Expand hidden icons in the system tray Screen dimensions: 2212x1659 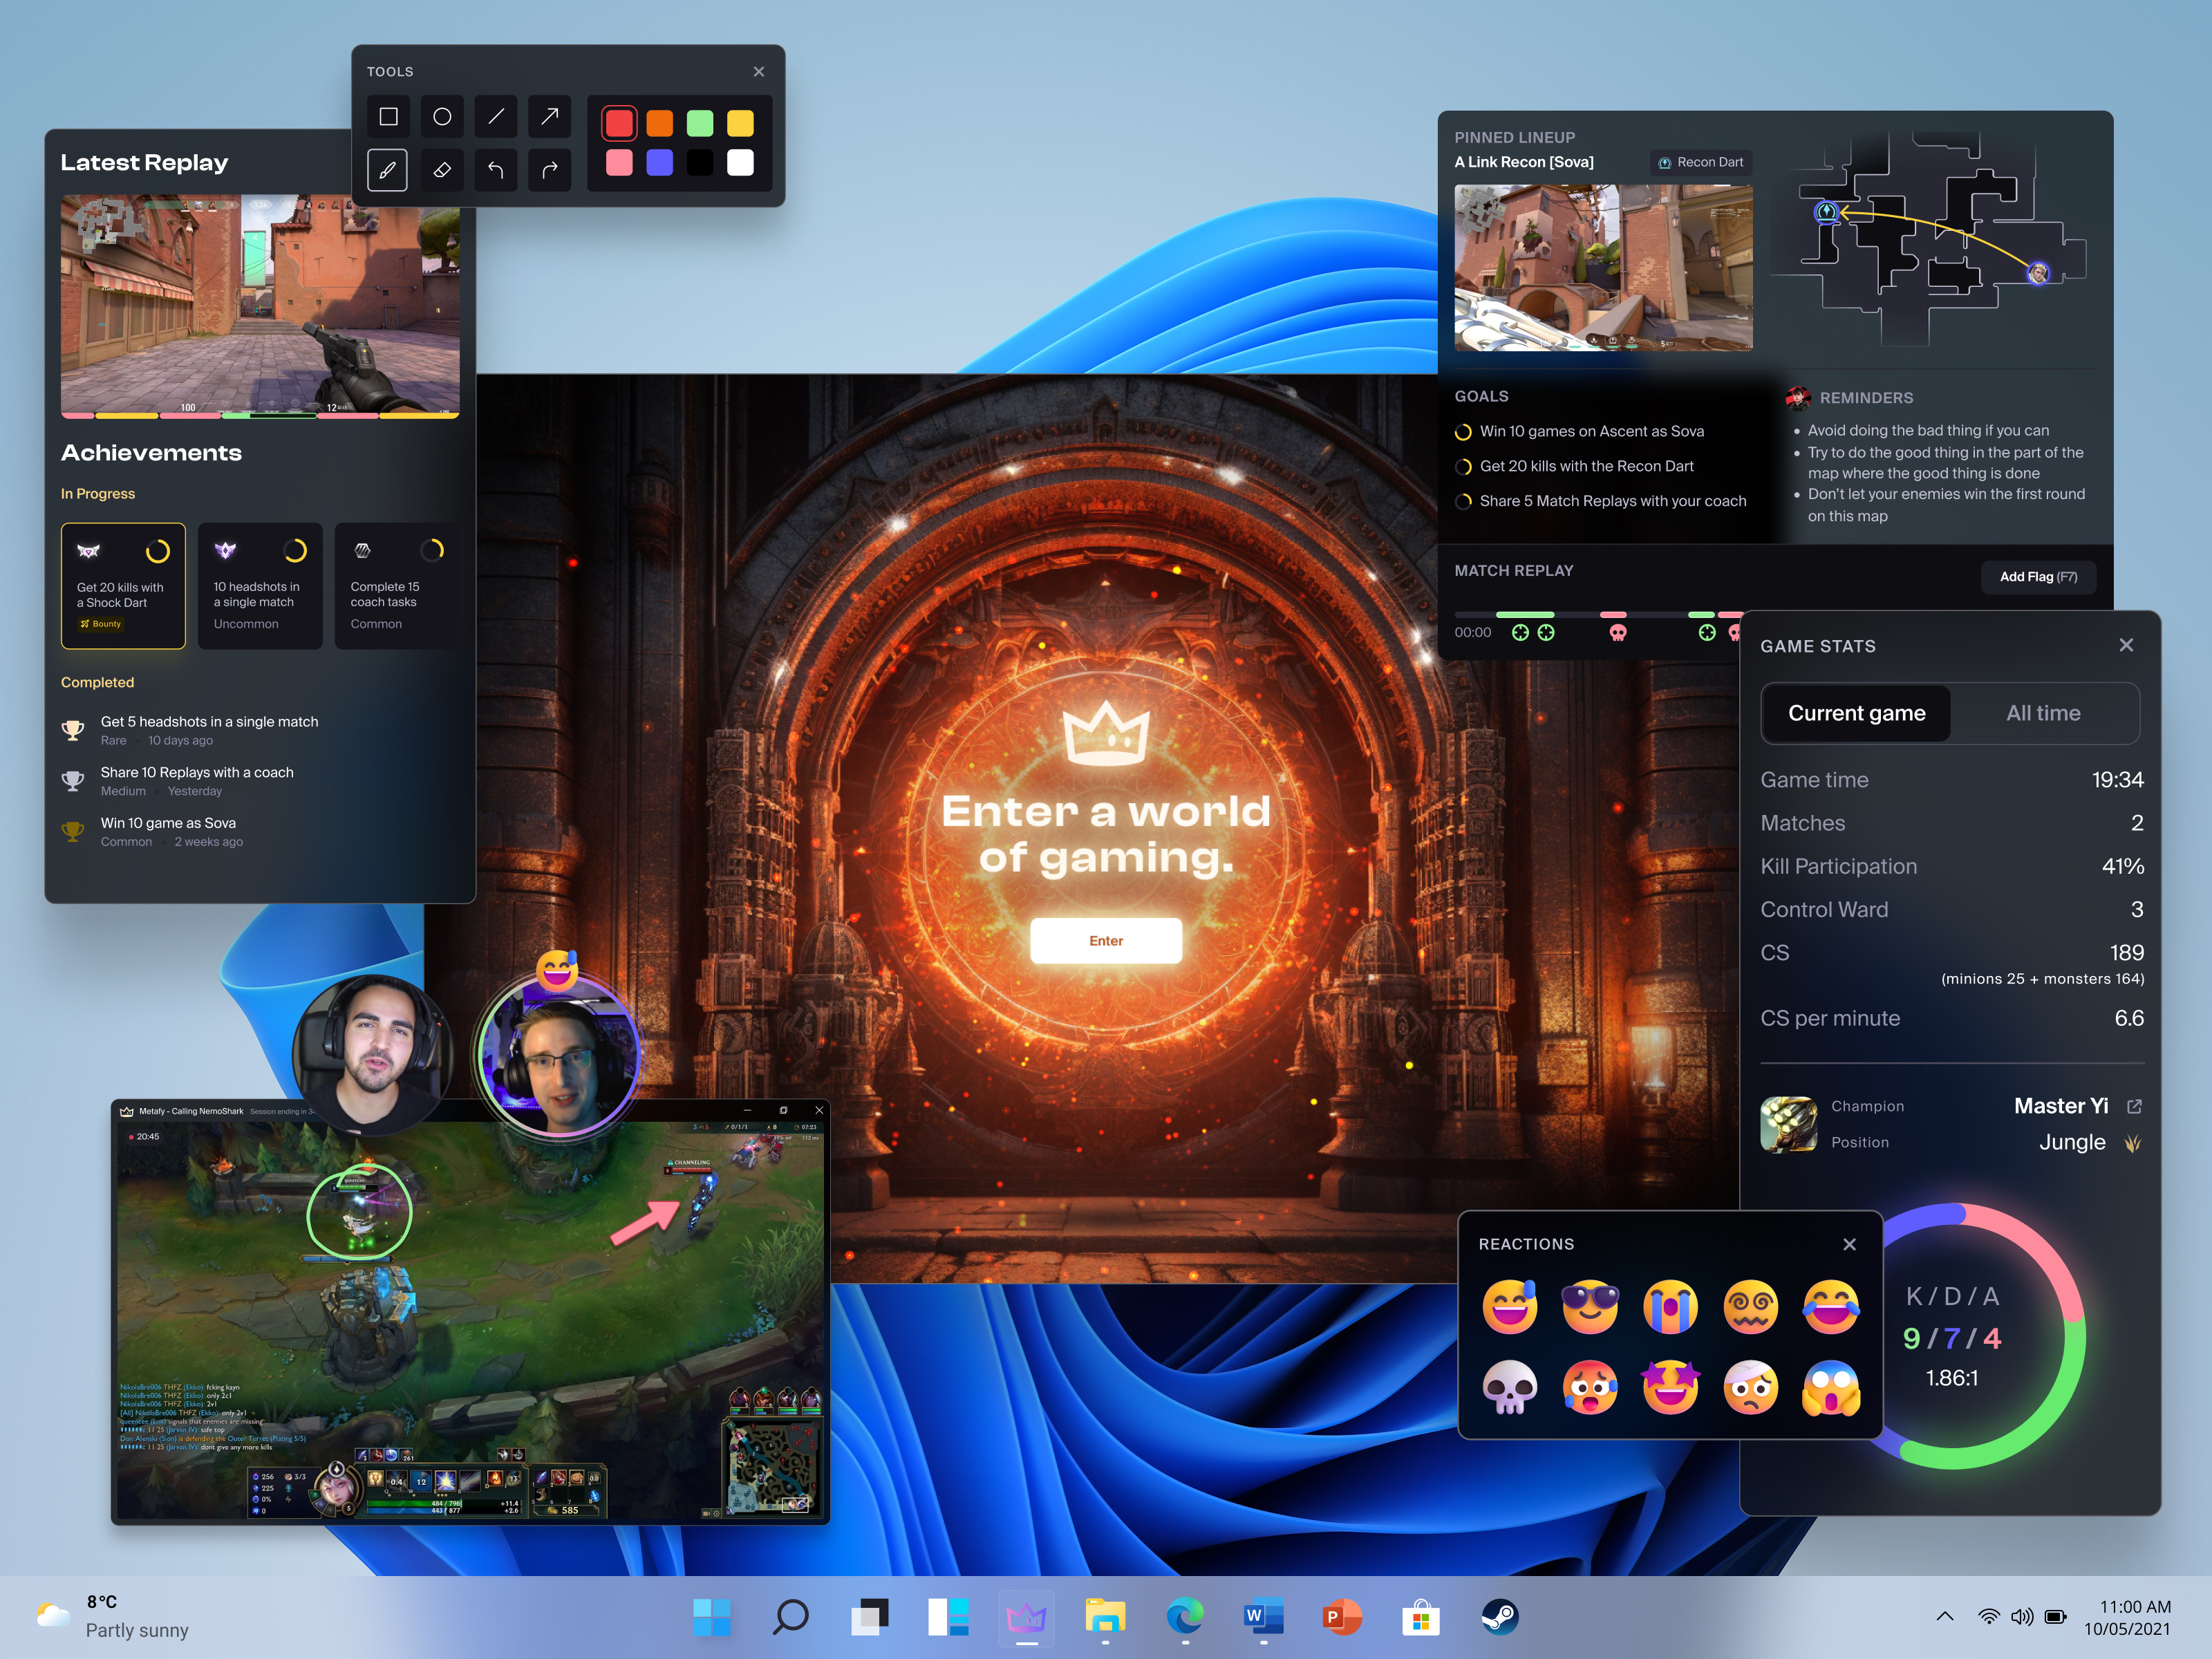coord(1944,1616)
